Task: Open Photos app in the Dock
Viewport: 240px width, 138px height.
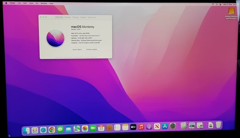Action: (x=85, y=129)
